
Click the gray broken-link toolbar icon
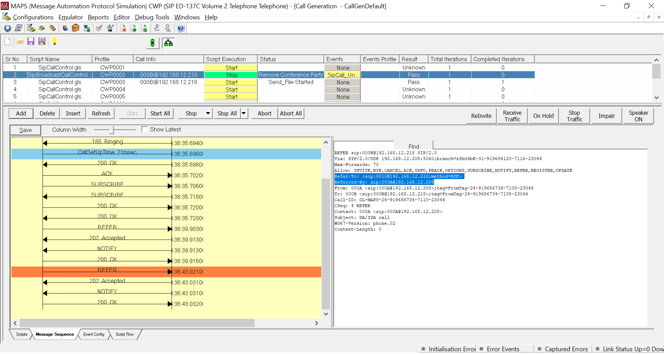[x=168, y=28]
